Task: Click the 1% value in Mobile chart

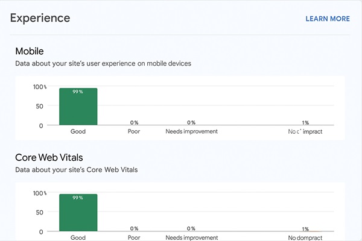Action: (305, 122)
